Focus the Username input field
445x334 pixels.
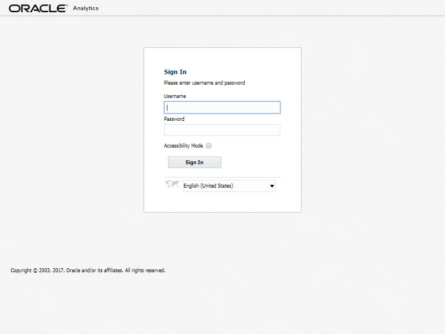222,107
